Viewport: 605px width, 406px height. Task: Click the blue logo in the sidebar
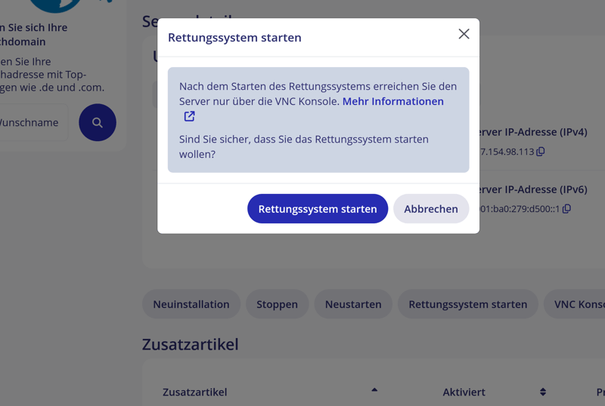tap(57, 5)
